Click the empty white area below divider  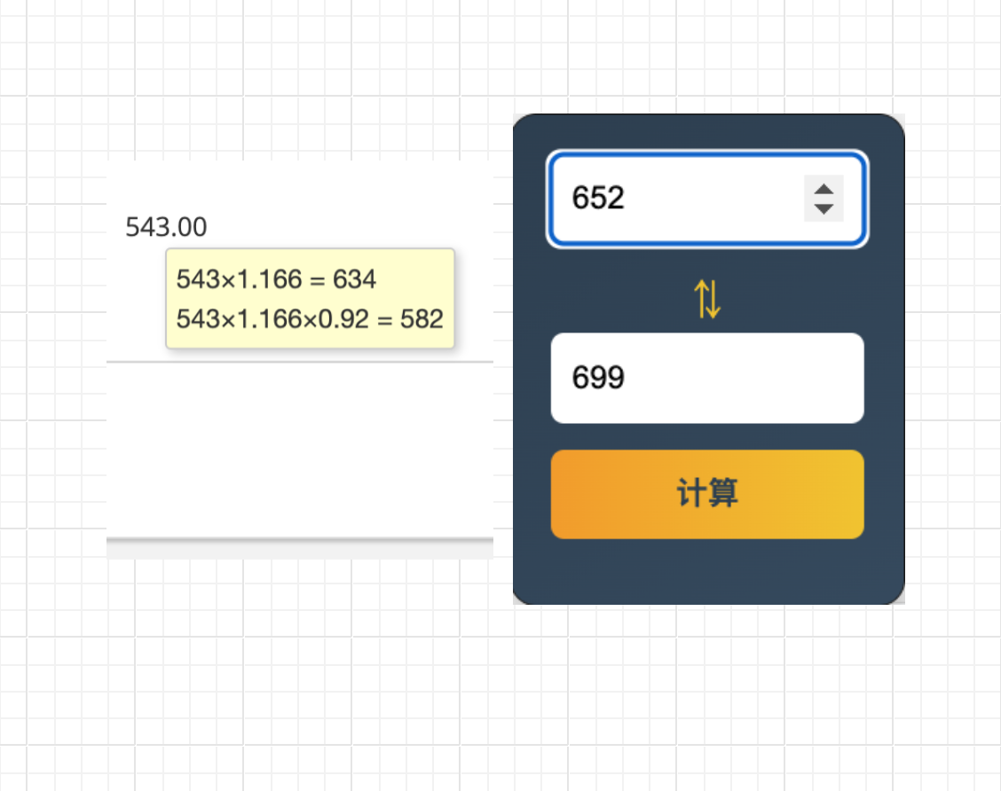click(x=299, y=448)
